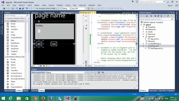Select the Rectangle toolbox control
The image size is (179, 101).
point(14,46)
